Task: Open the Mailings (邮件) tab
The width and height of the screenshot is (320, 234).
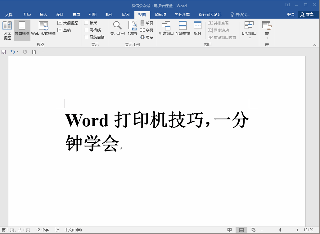Action: pos(109,15)
